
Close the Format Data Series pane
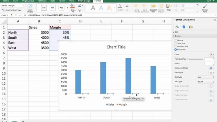[215, 20]
